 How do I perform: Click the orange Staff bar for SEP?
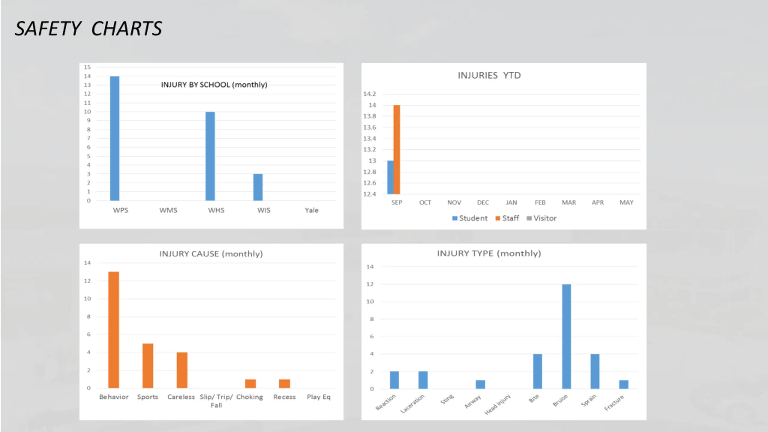(397, 149)
